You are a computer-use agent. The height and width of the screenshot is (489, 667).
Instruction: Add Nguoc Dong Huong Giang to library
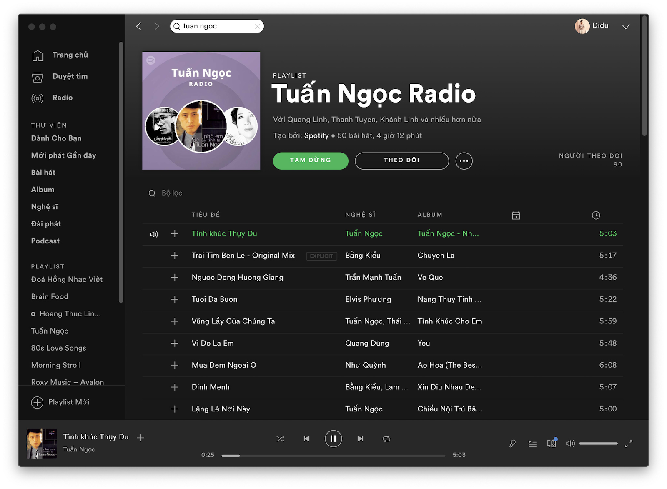(175, 277)
